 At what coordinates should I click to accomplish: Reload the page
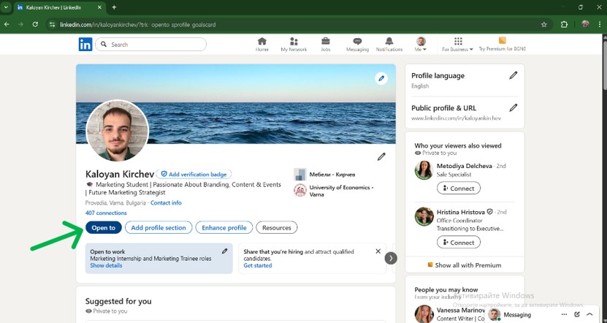tap(35, 24)
